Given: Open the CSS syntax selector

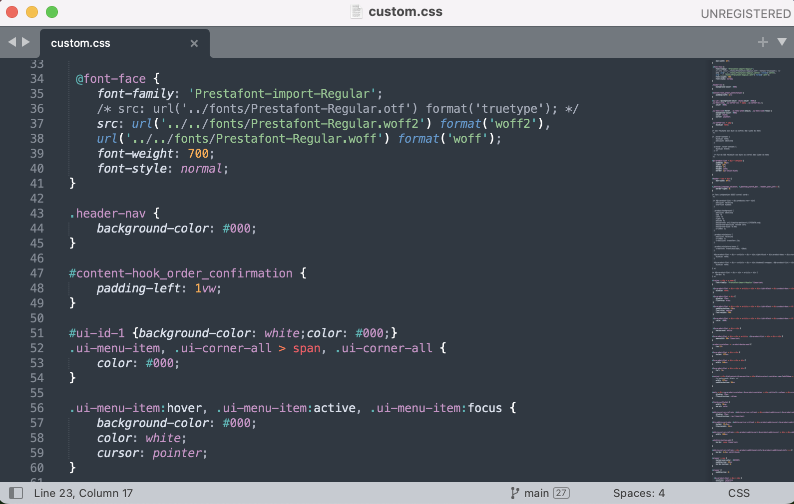Looking at the screenshot, I should (739, 493).
